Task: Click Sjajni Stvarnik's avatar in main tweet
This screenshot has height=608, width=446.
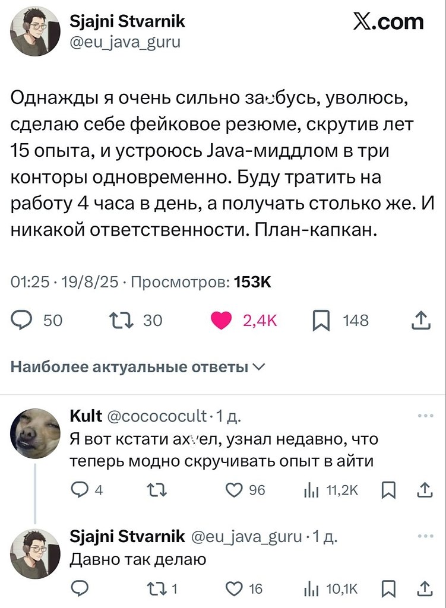Action: (x=36, y=31)
